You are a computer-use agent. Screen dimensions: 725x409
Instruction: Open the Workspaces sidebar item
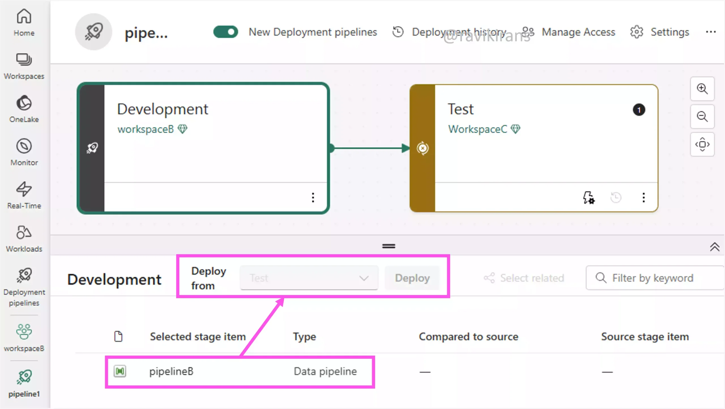point(24,66)
